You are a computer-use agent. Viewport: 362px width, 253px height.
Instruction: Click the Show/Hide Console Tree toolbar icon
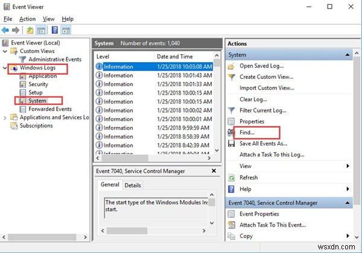(41, 30)
